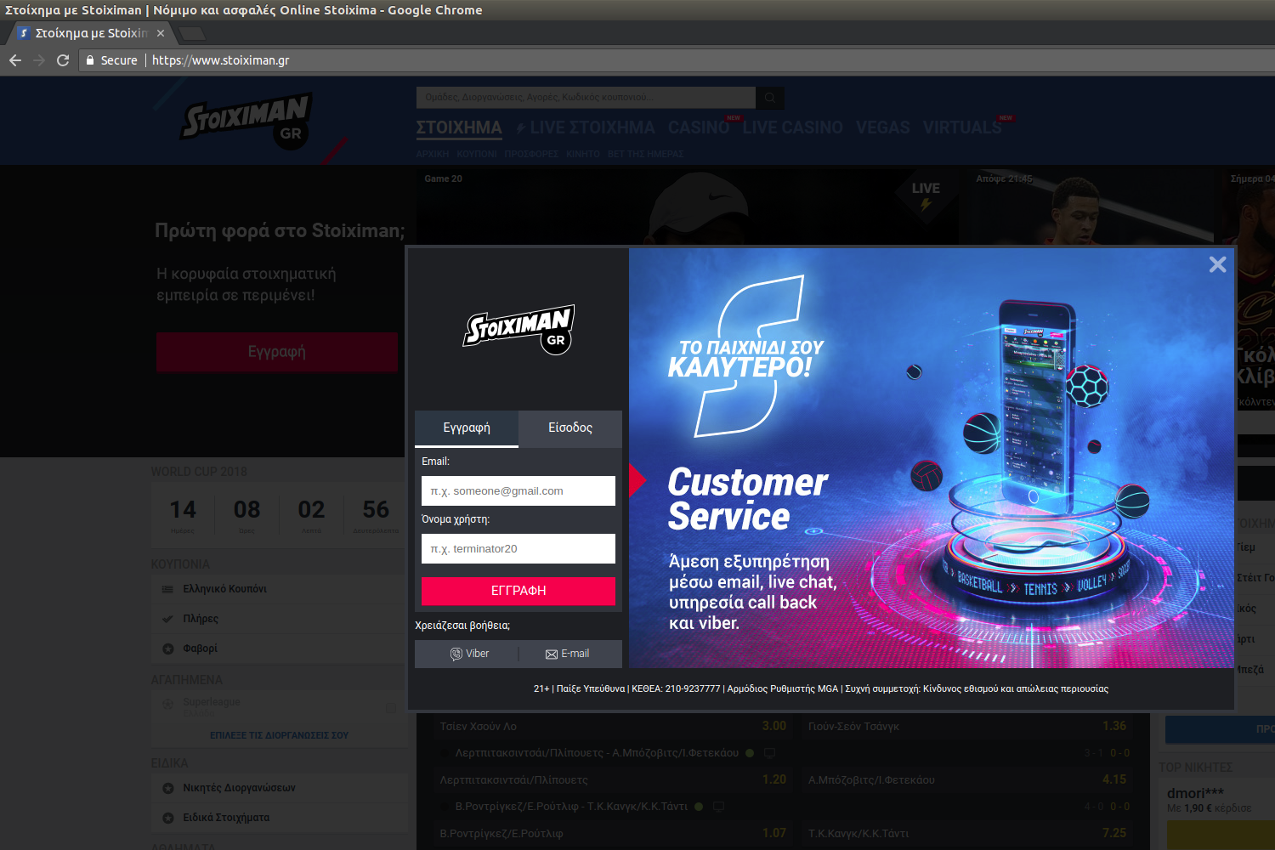Click the pink ΕΓΓΡΑΦΗ submit button

[518, 591]
